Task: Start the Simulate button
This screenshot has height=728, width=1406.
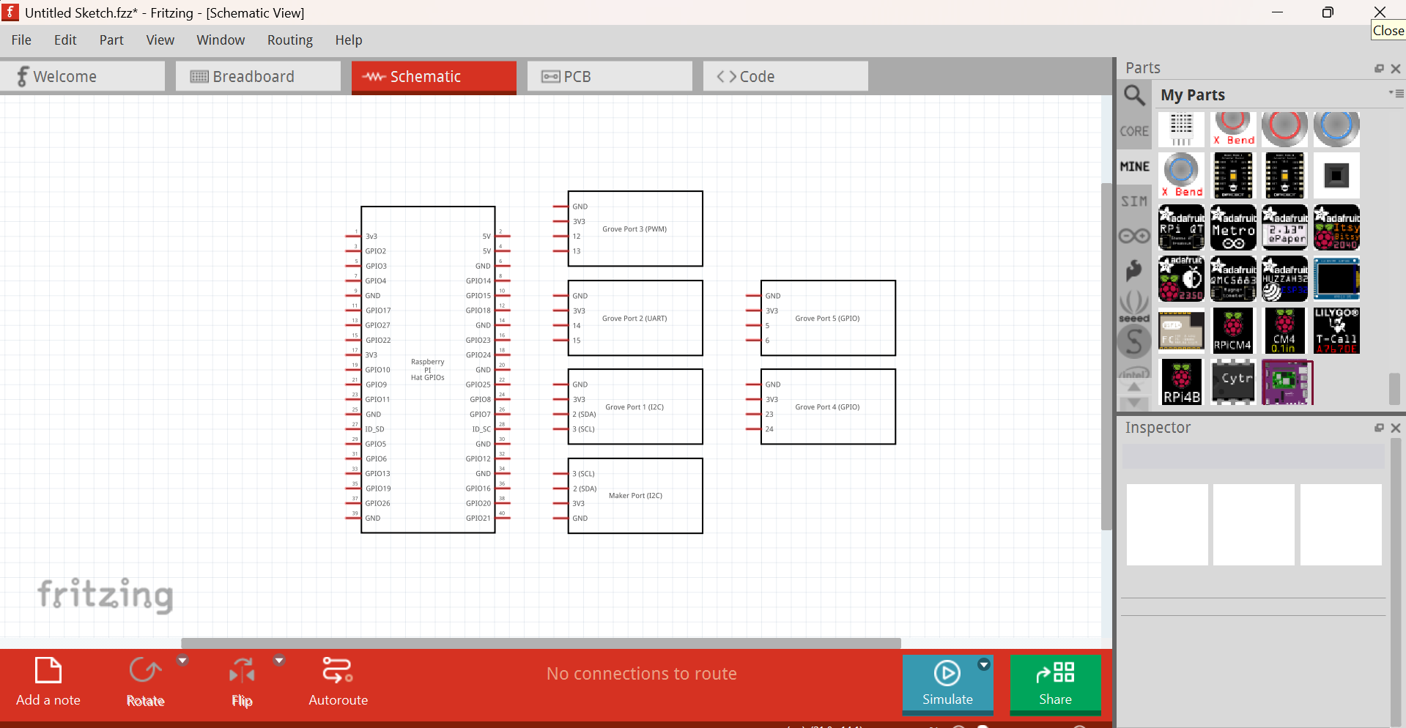Action: (x=947, y=684)
